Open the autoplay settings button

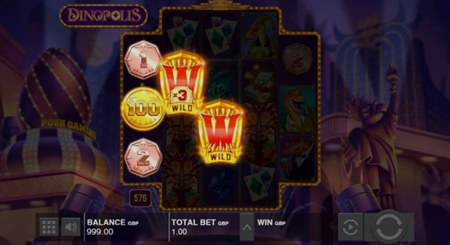[x=350, y=228]
